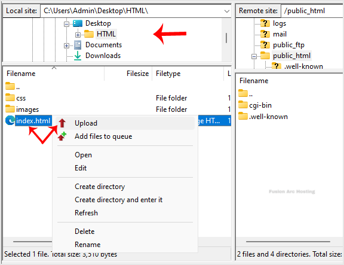This screenshot has width=344, height=265.
Task: Click File folder type of css row
Action: pos(171,98)
